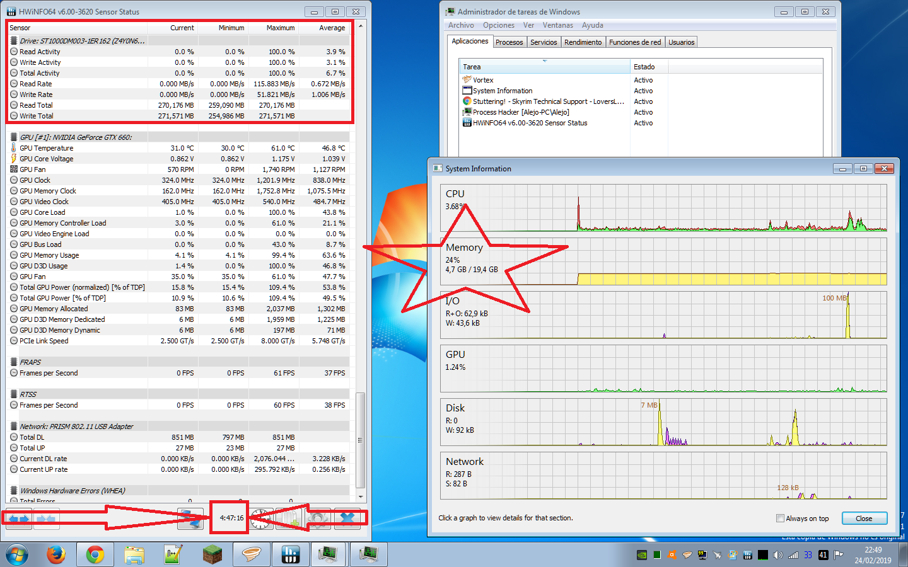Click the Chrome icon next to Stuttering! task
Viewport: 908px width, 567px height.
(467, 101)
